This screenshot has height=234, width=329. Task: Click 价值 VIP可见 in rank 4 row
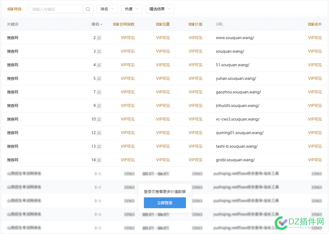point(195,65)
